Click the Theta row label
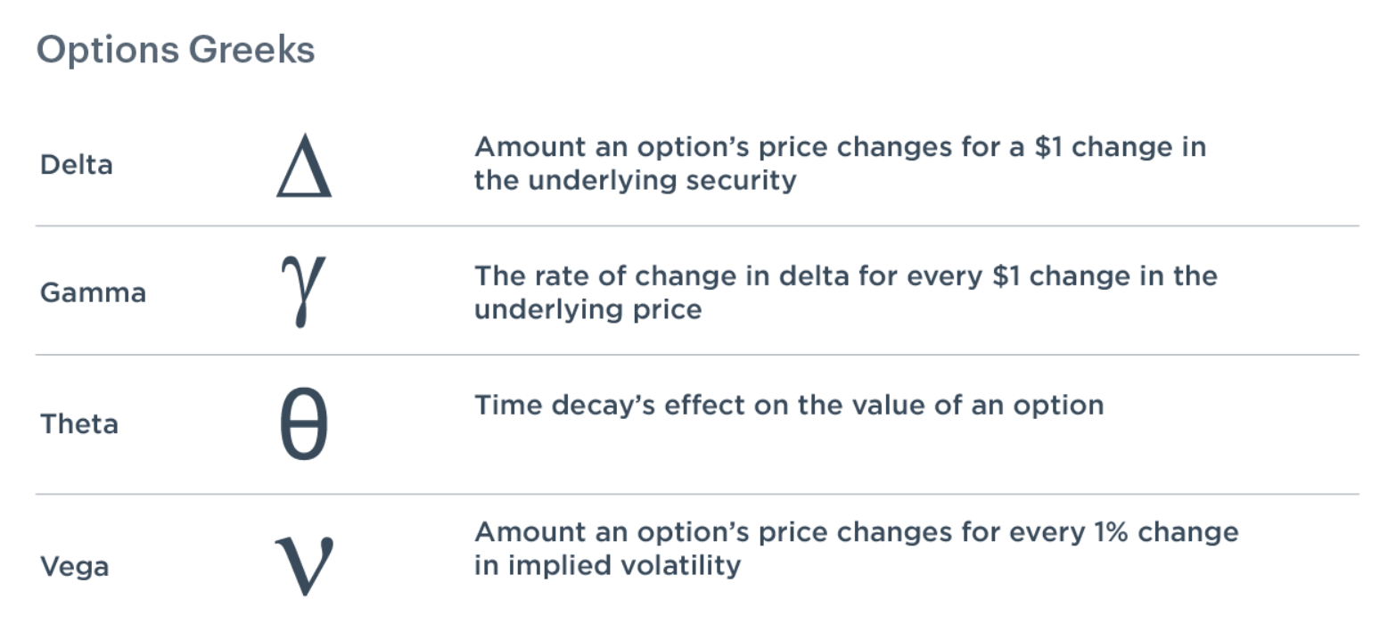Viewport: 1380px width, 632px height. [x=79, y=424]
